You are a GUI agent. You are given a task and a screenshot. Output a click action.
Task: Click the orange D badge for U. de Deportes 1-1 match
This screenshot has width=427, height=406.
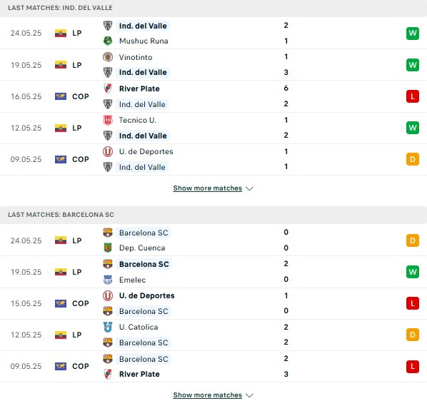click(413, 159)
